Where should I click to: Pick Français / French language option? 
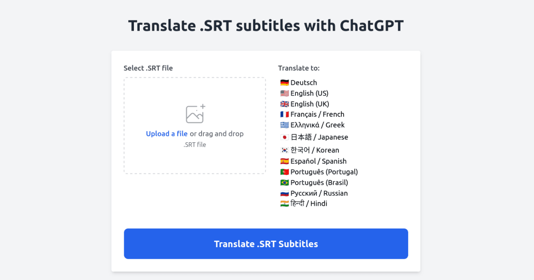click(x=312, y=115)
